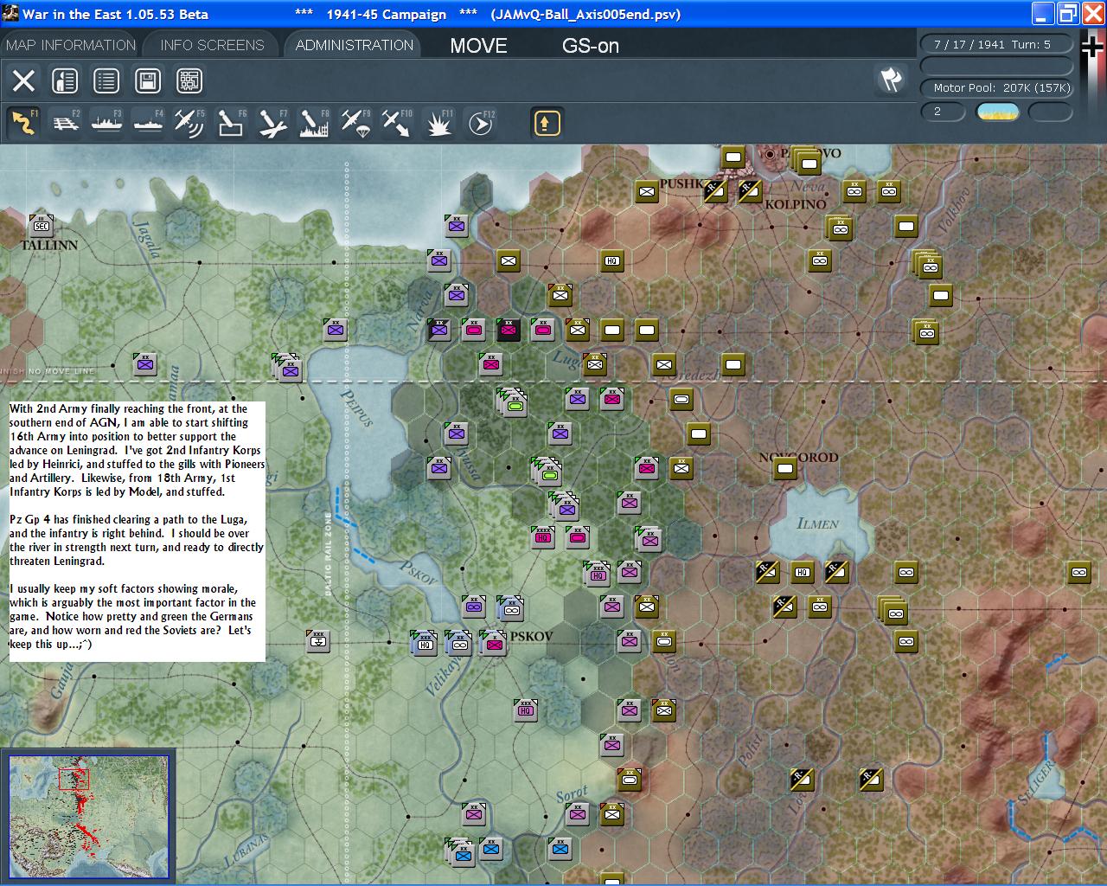
Task: Click the clear weather sky indicator
Action: click(997, 112)
